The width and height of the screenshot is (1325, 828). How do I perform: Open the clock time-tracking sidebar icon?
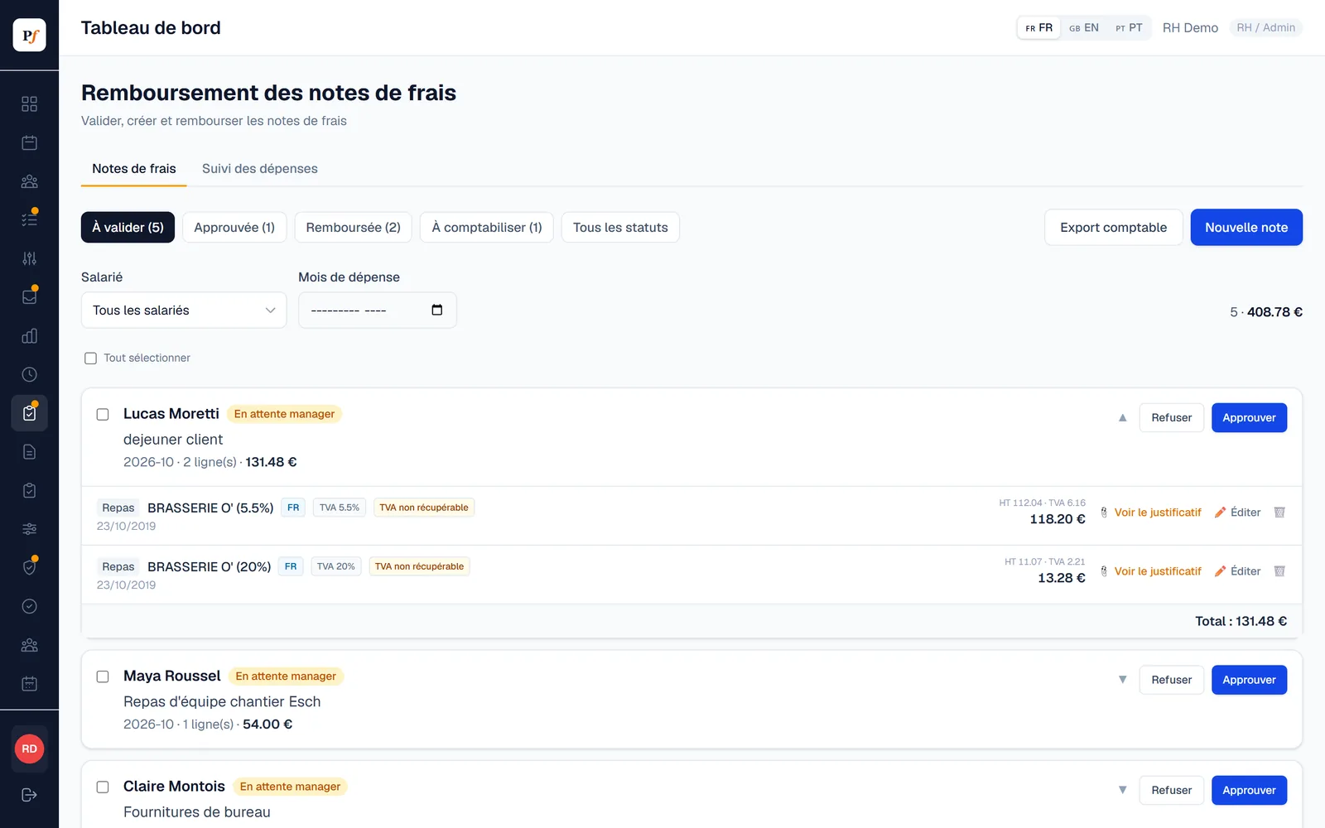point(29,374)
